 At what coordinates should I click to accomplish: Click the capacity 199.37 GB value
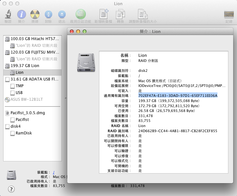(x=169, y=101)
